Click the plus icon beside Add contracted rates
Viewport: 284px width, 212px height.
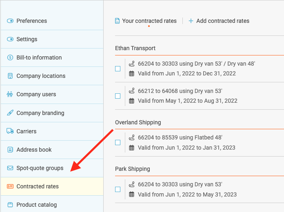click(x=191, y=21)
